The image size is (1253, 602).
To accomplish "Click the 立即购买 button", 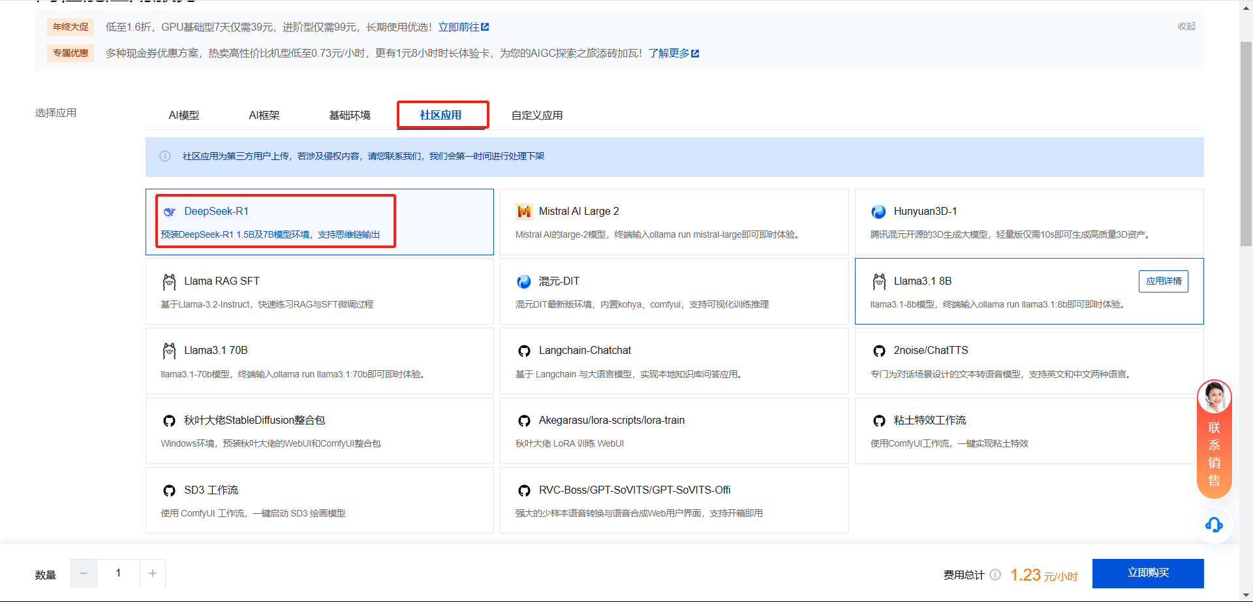I will click(1148, 573).
